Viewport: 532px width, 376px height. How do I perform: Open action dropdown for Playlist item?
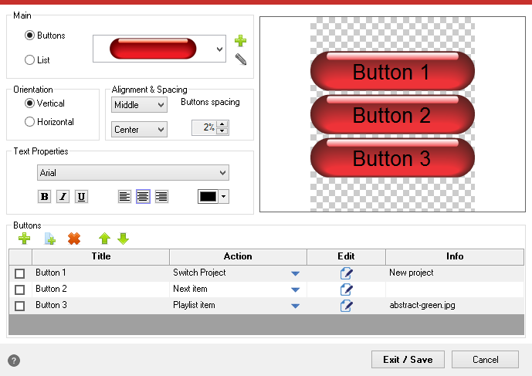(x=295, y=306)
